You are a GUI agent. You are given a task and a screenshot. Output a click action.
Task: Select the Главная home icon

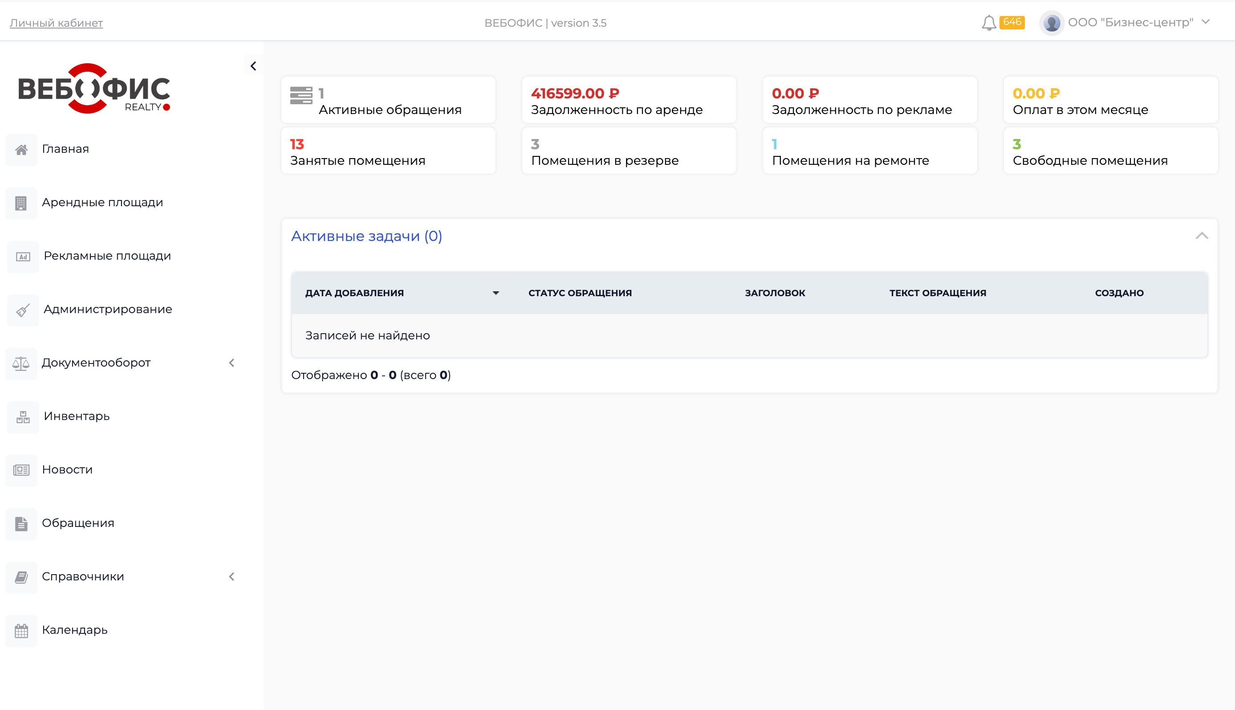click(21, 149)
